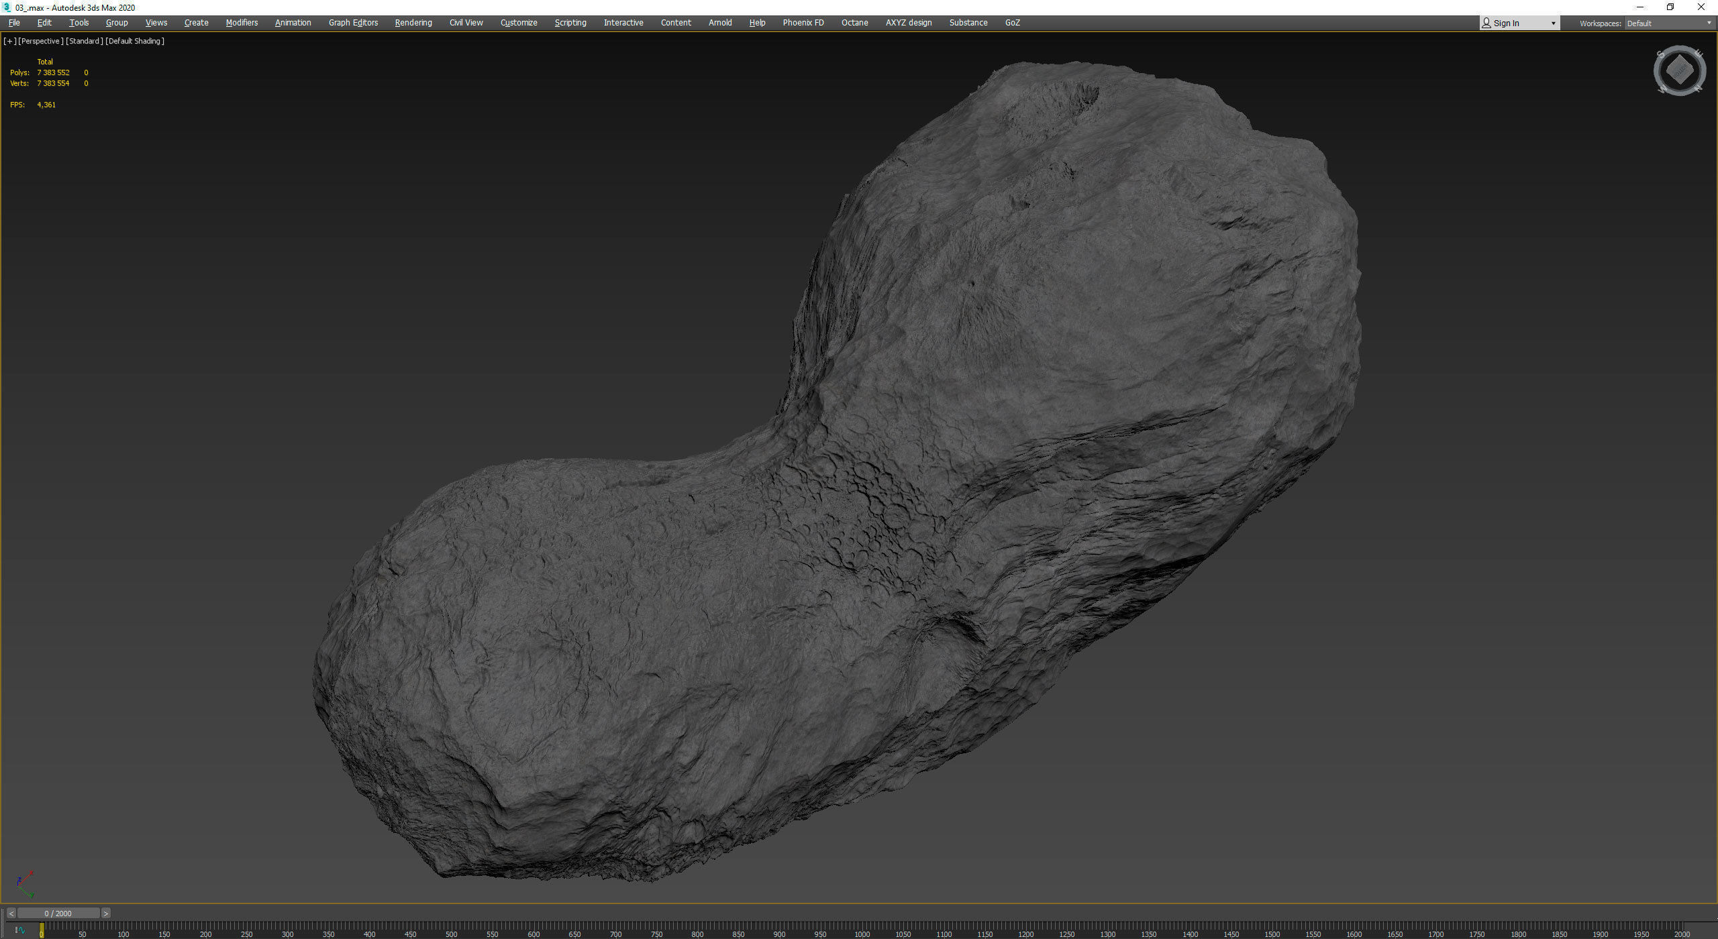Close the 3ds Max window
The width and height of the screenshot is (1718, 939).
coord(1701,7)
